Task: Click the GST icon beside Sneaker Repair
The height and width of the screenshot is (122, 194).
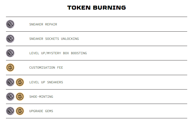Action: [x=10, y=24]
